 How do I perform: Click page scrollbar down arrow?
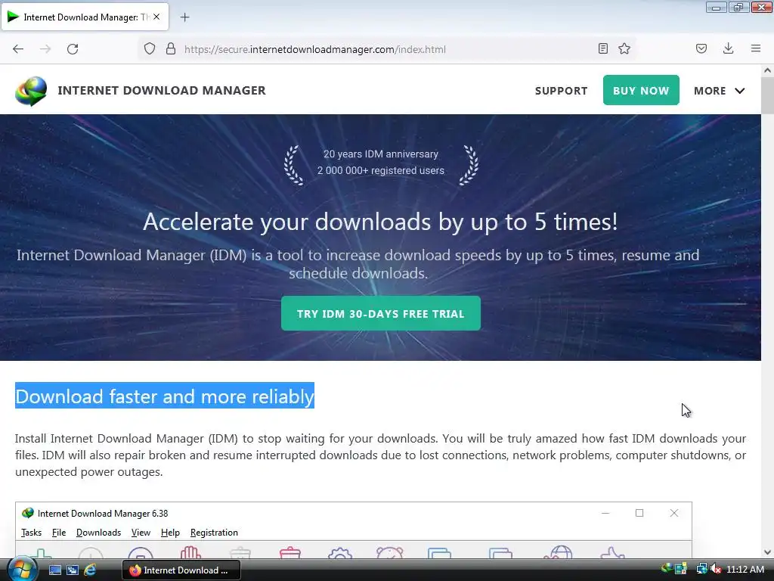coord(767,552)
